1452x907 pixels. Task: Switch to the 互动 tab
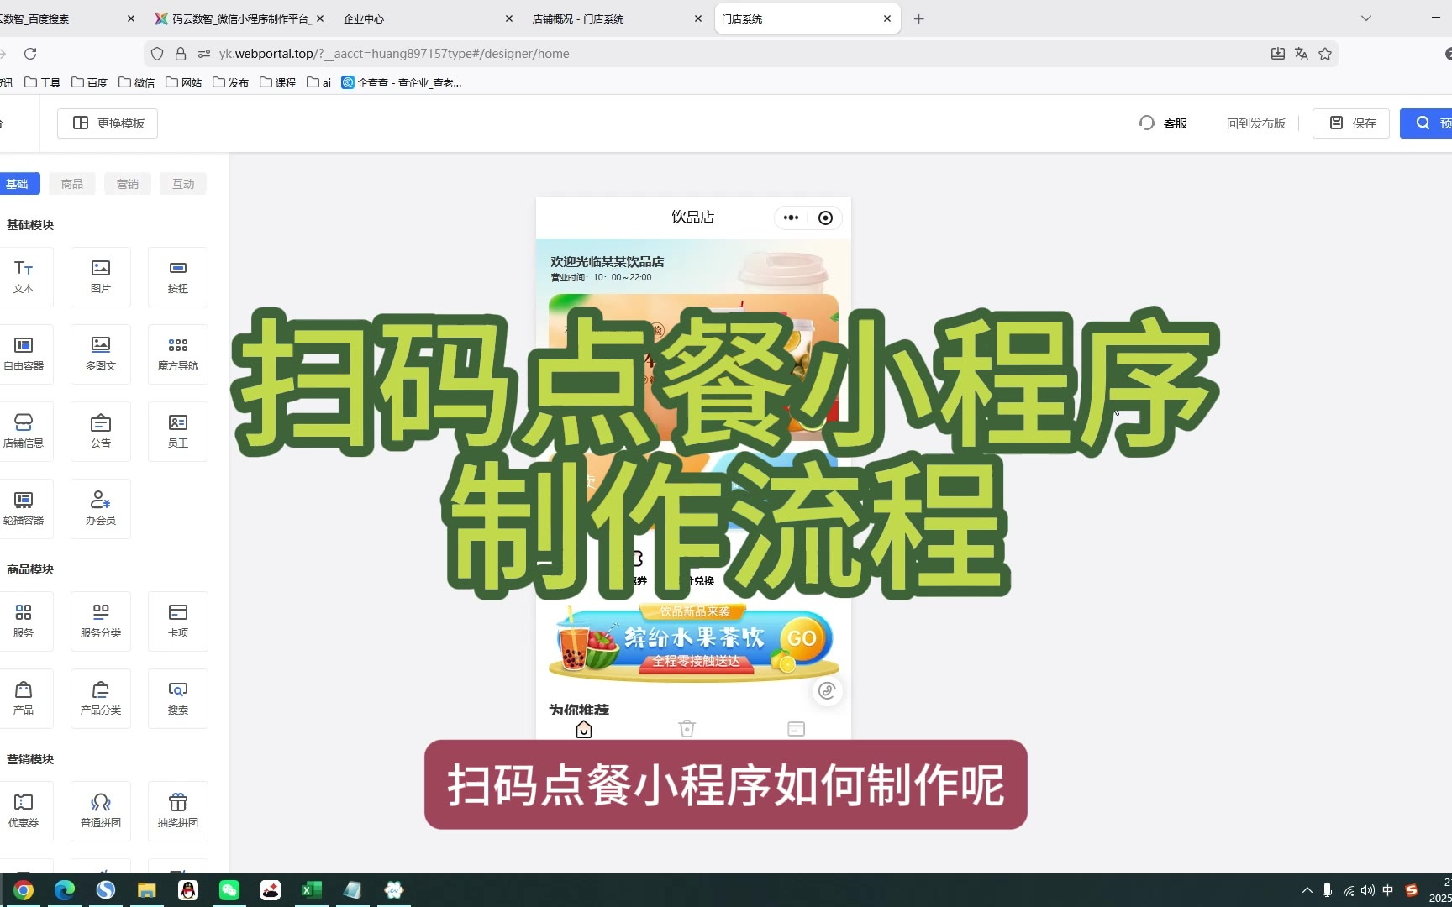tap(183, 184)
